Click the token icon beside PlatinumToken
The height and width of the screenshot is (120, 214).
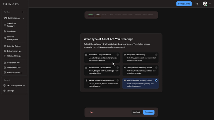[5, 73]
